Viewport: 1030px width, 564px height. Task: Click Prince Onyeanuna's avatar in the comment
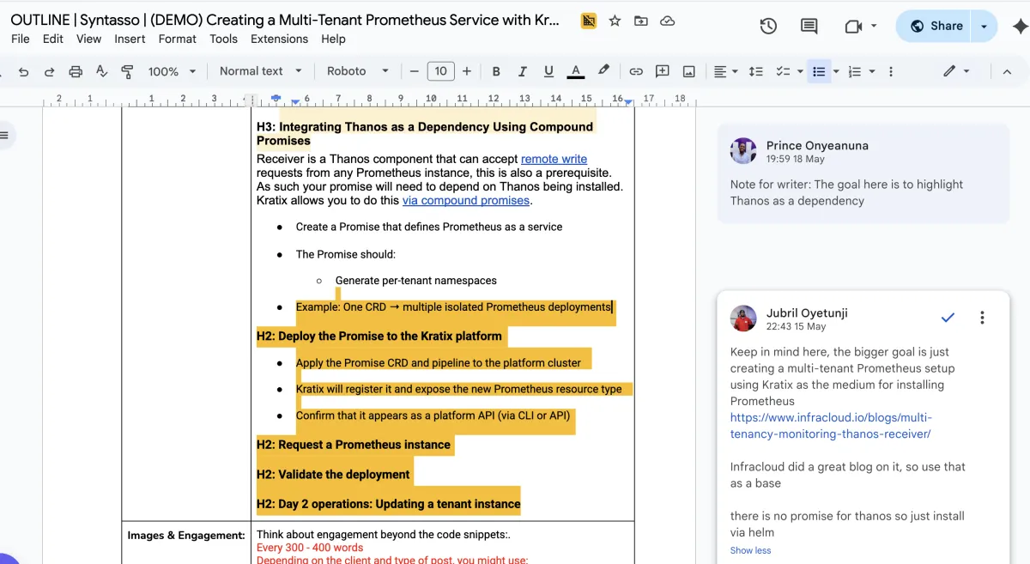[743, 151]
